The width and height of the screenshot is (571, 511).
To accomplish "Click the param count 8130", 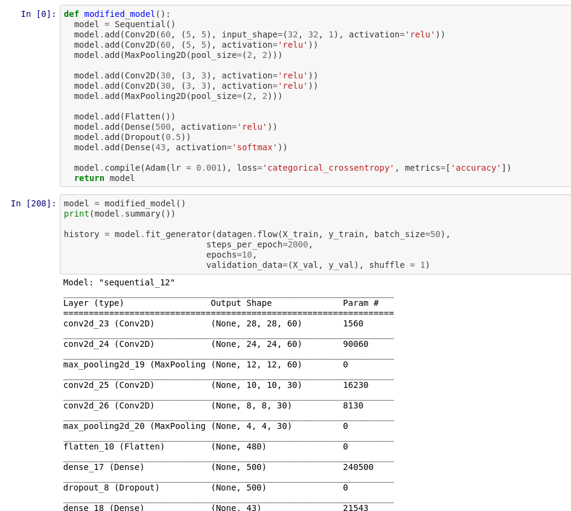I will pyautogui.click(x=353, y=405).
